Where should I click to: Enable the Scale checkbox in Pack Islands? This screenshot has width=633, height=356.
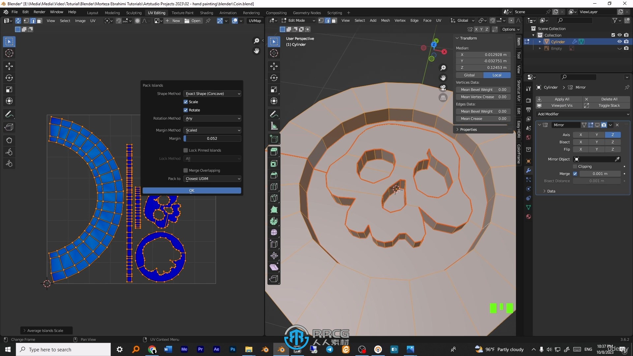click(186, 101)
